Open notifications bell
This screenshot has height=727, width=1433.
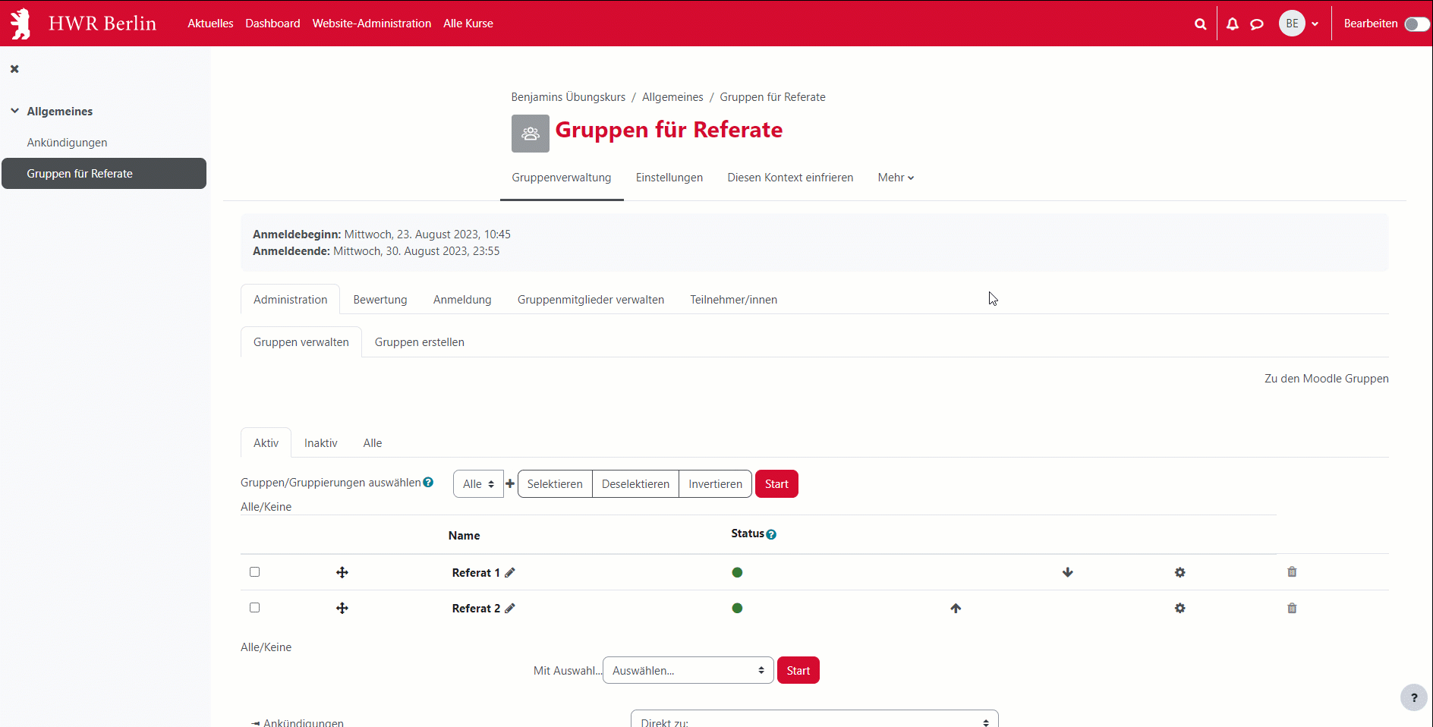click(1233, 24)
